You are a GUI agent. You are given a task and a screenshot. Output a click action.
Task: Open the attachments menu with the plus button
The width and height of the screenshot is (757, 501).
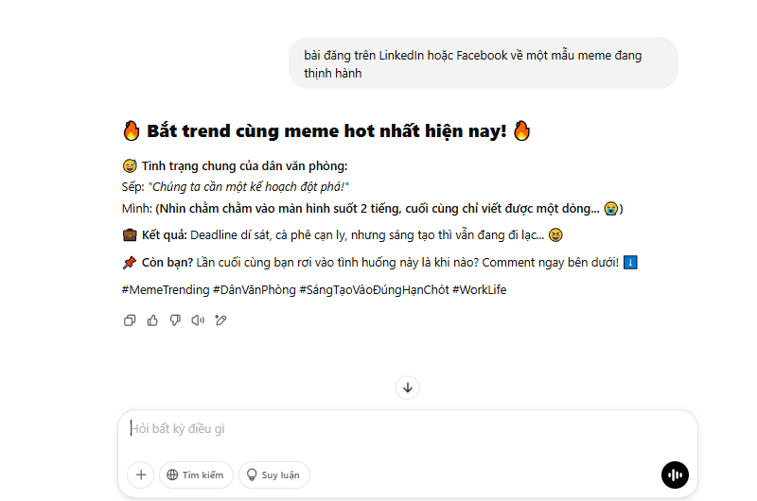(x=140, y=475)
